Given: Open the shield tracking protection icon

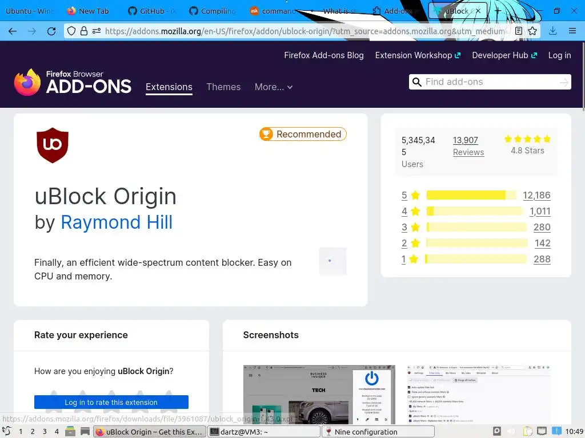Looking at the screenshot, I should [71, 31].
